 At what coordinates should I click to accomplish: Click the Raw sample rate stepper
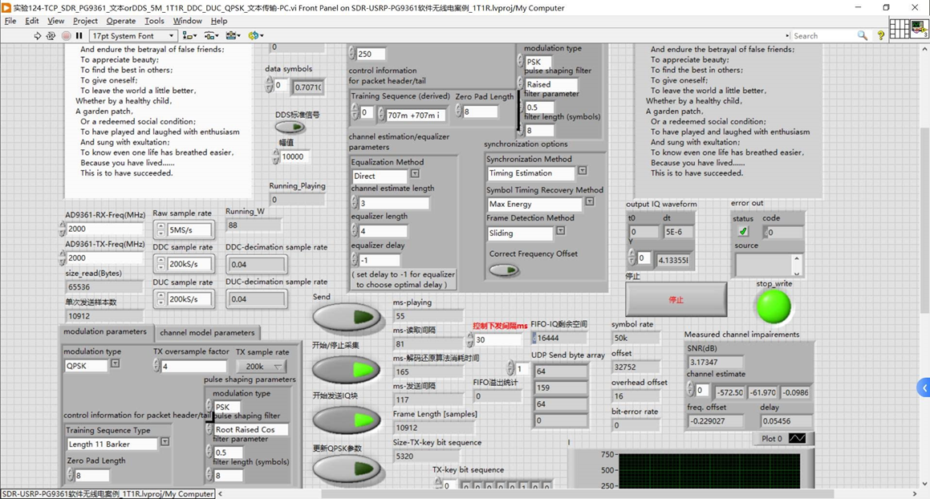click(x=160, y=229)
